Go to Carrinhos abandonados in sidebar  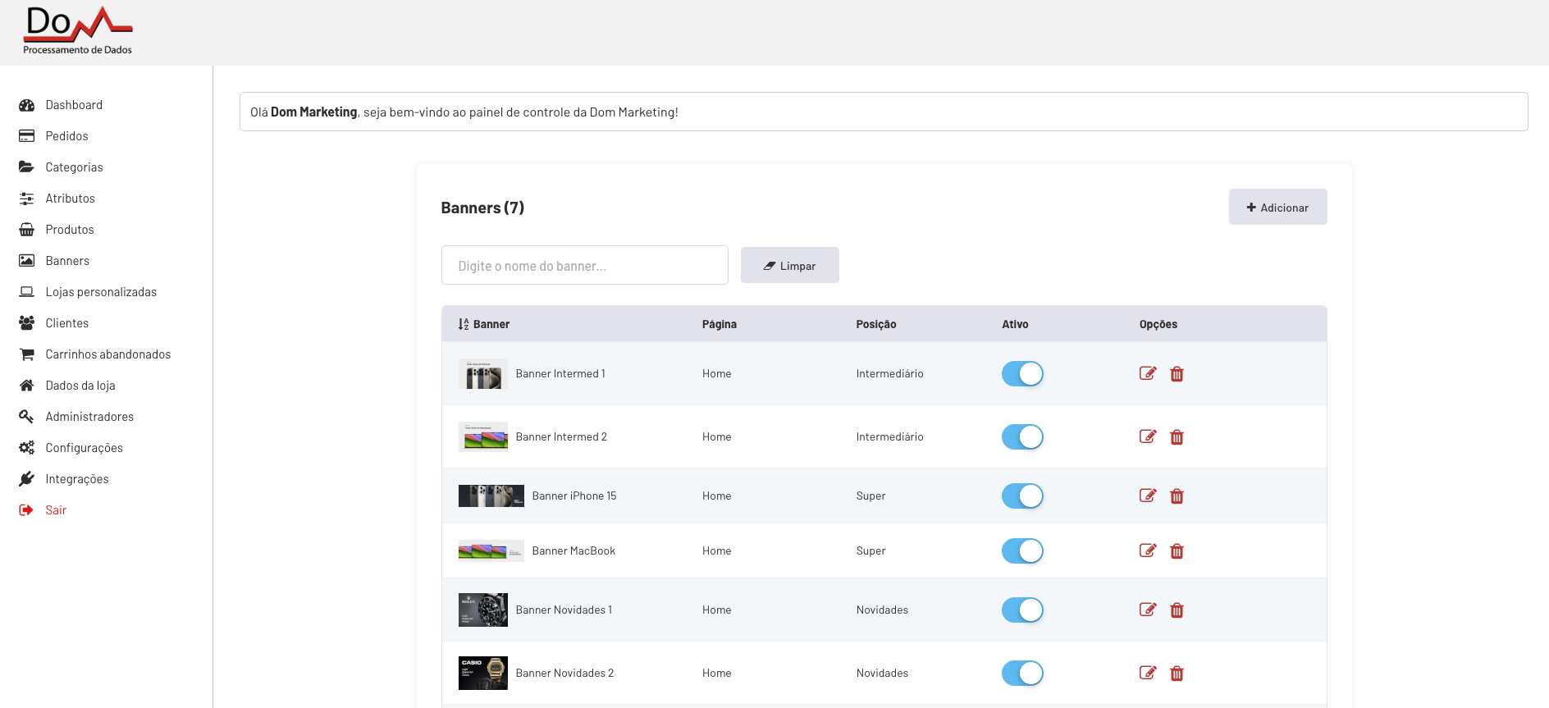[x=107, y=354]
